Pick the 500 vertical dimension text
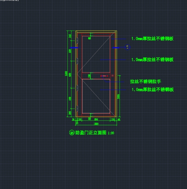 coord(70,51)
